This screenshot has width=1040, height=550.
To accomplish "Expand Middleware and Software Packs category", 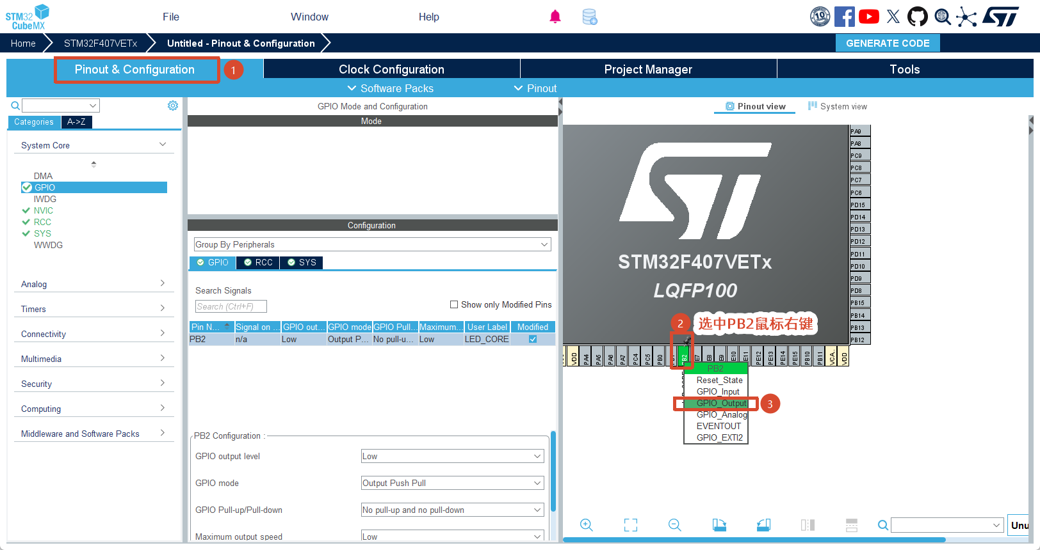I will tap(163, 433).
